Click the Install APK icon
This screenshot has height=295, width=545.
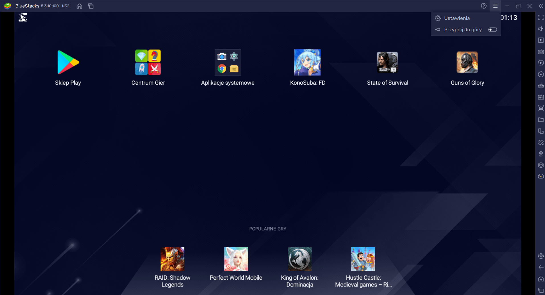tap(541, 97)
